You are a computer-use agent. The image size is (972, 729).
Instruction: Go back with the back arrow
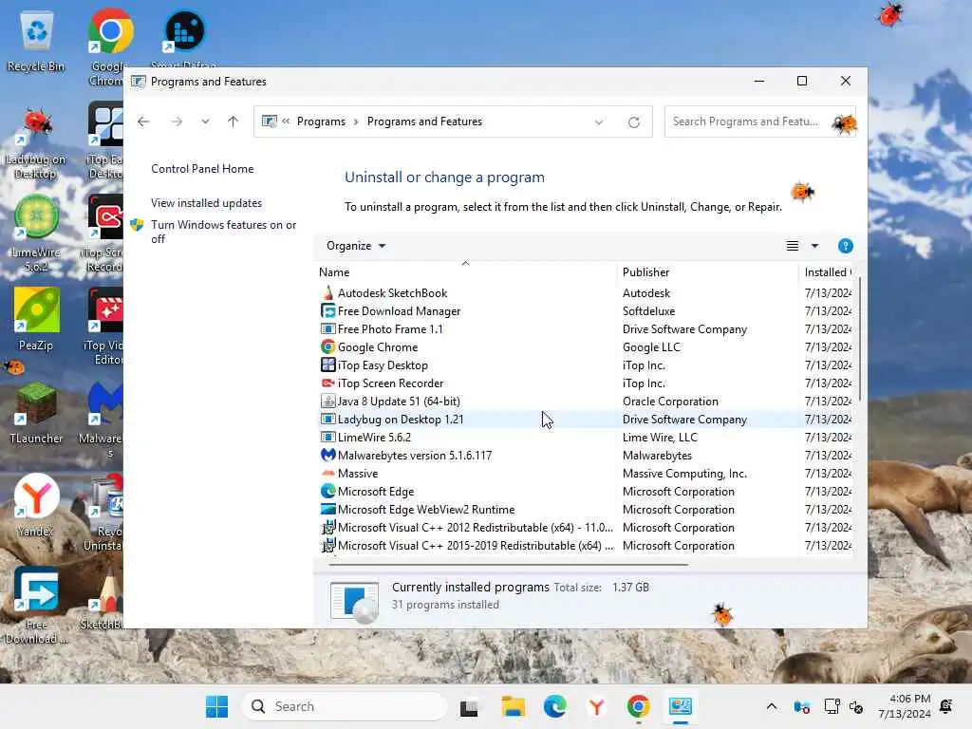point(143,121)
